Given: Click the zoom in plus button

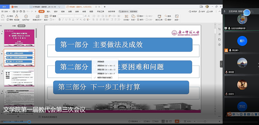Looking at the screenshot, I should (x=219, y=121).
